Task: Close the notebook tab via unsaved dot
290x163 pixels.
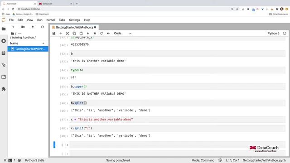Action: (95, 27)
